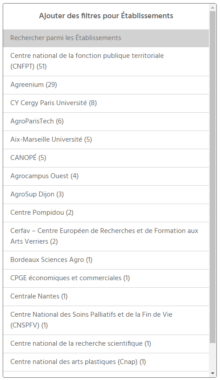Select the CNSPFV palliative care entry
The image size is (220, 380).
click(106, 320)
